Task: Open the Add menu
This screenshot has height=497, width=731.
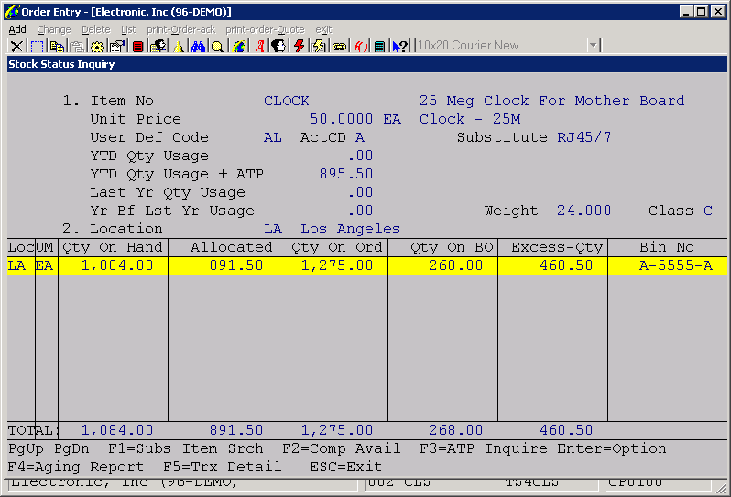Action: tap(17, 30)
